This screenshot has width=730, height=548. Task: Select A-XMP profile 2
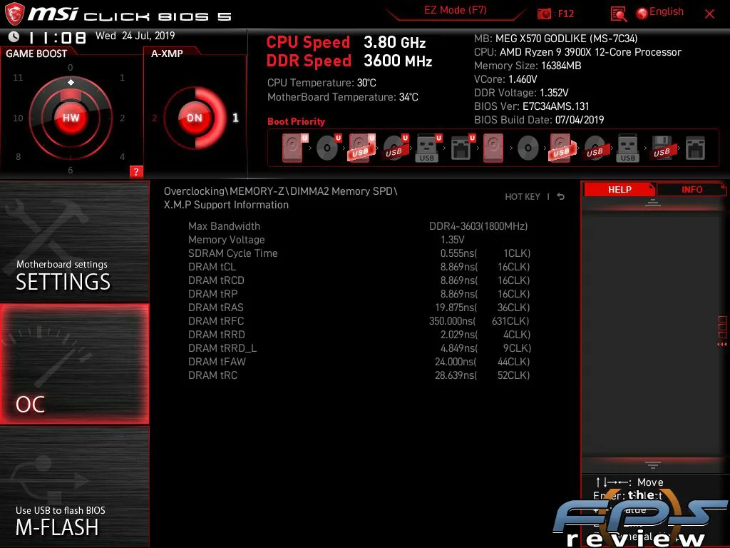tap(154, 118)
